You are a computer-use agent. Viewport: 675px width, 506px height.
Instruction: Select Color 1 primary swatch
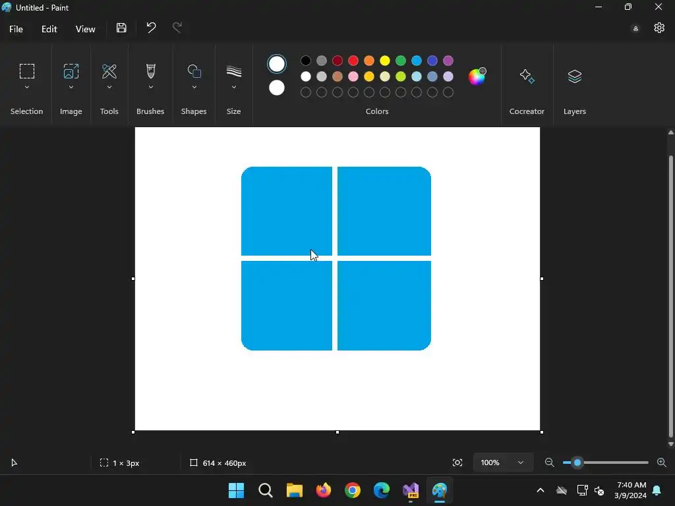point(276,64)
